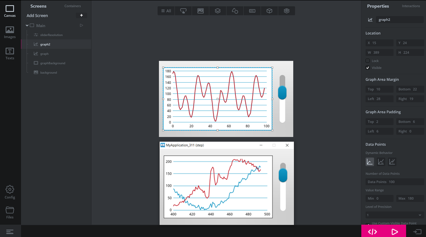Click the play arrow beside Main screen
The height and width of the screenshot is (237, 426).
click(81, 26)
